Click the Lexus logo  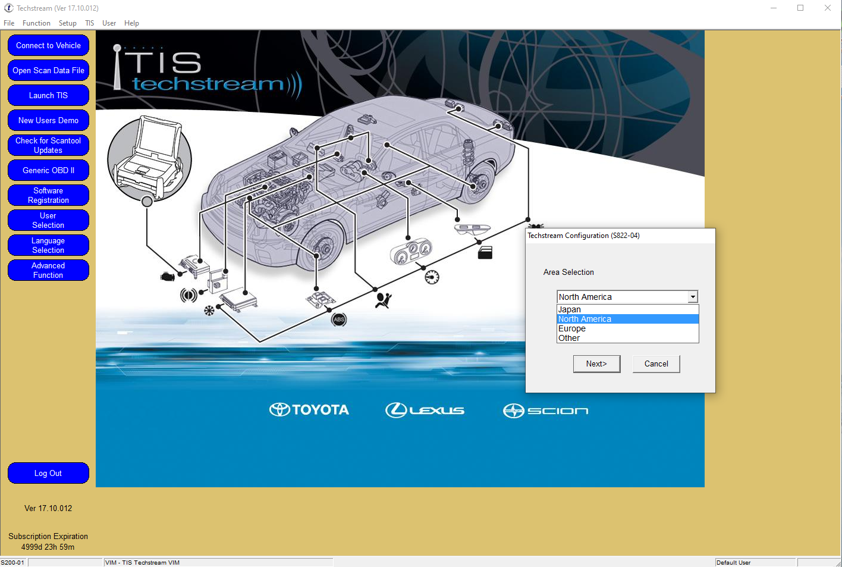[x=425, y=409]
